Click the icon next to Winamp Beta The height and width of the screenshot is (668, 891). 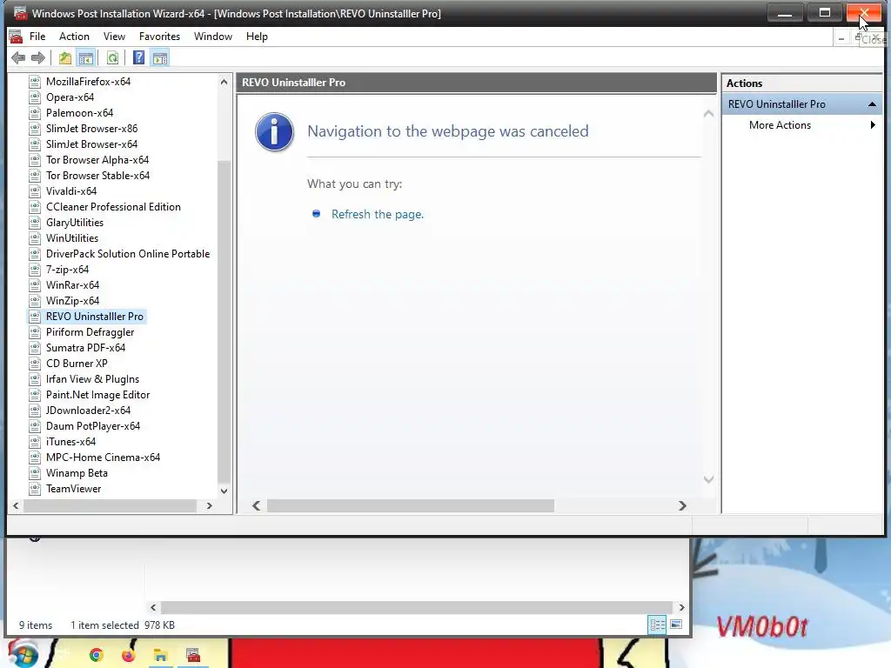point(35,472)
